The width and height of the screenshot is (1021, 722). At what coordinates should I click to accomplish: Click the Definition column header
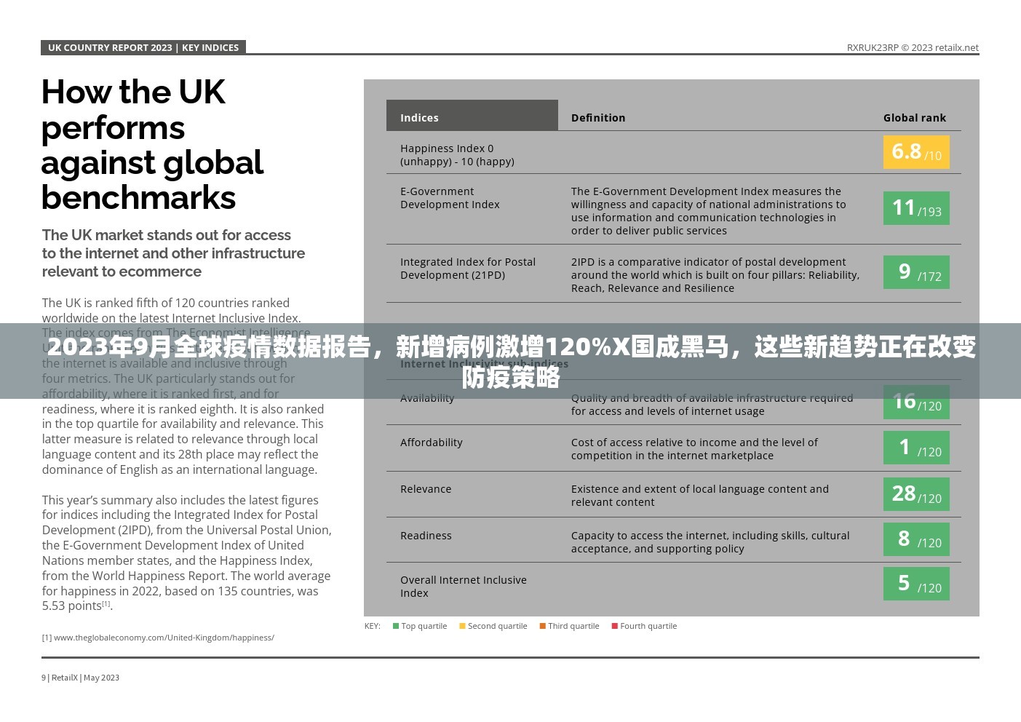(598, 118)
